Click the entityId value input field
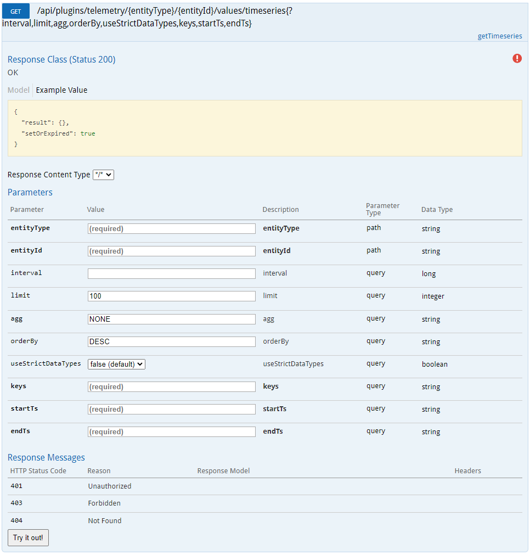The image size is (530, 555). coord(172,251)
